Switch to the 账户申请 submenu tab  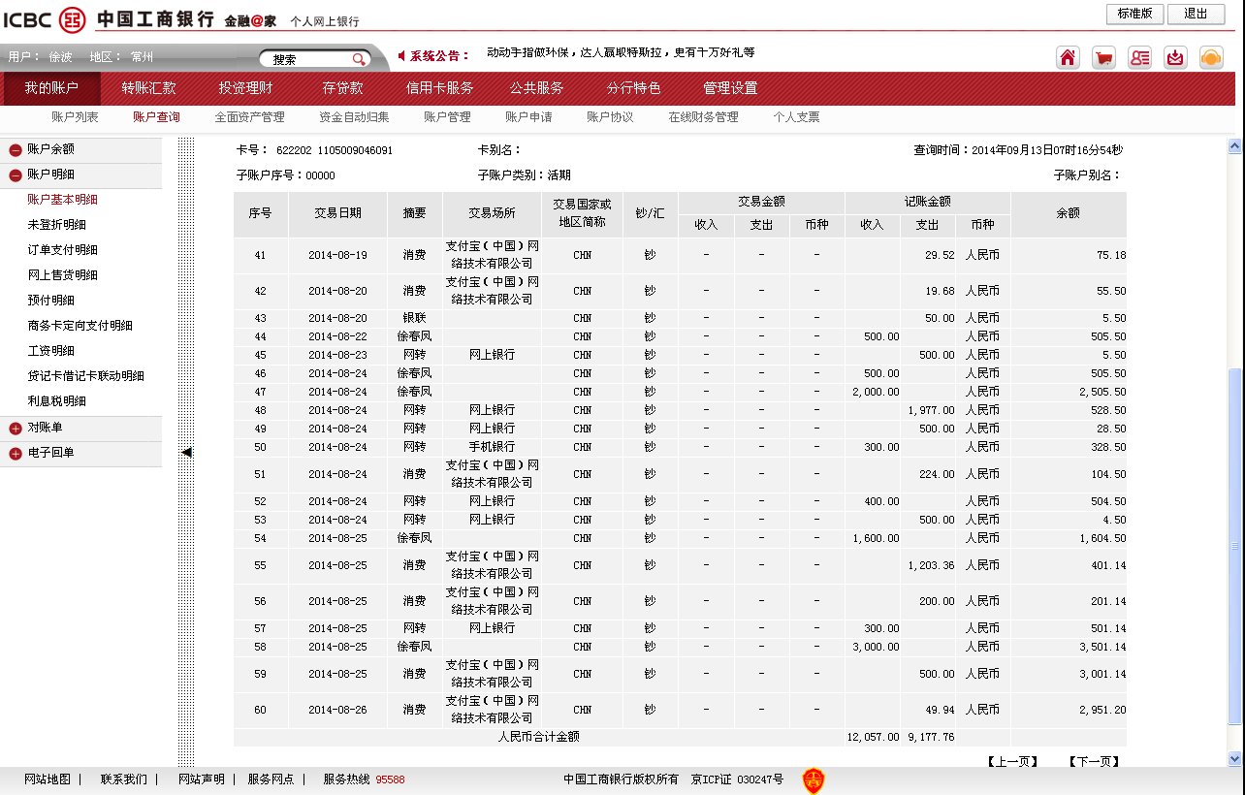(x=528, y=117)
